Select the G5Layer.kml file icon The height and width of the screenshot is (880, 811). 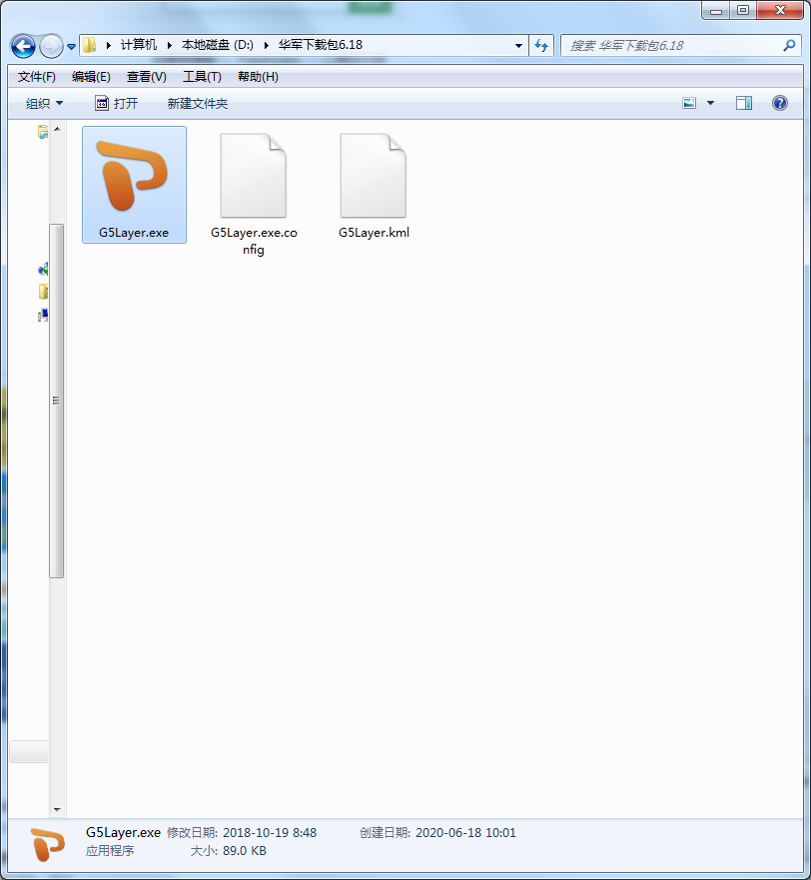[374, 175]
